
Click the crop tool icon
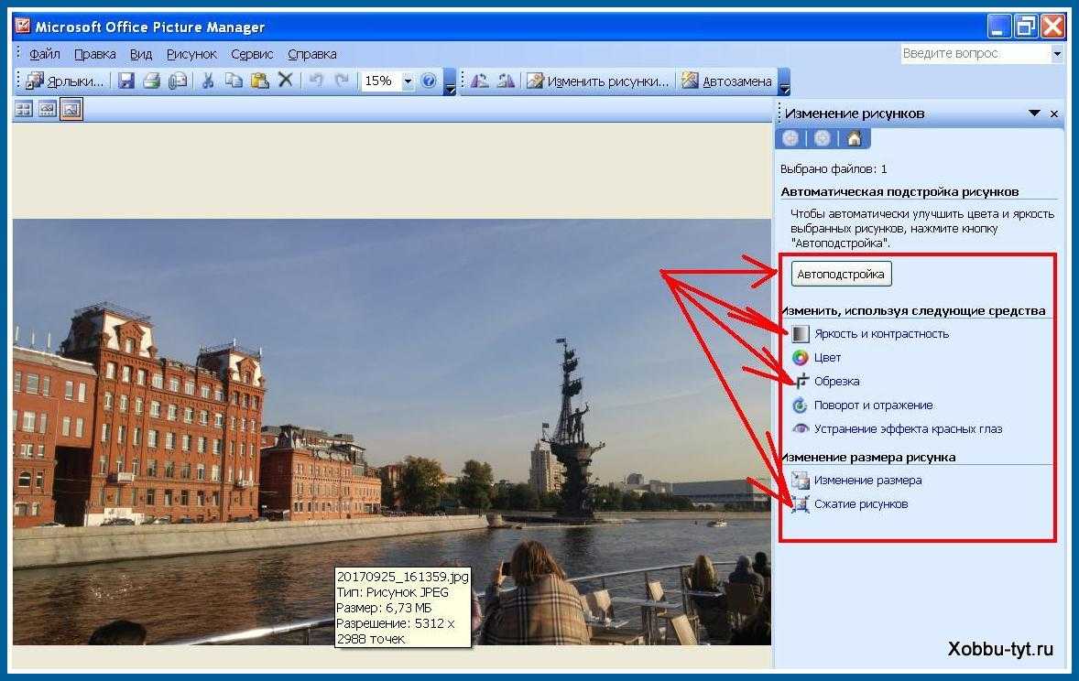(x=801, y=381)
